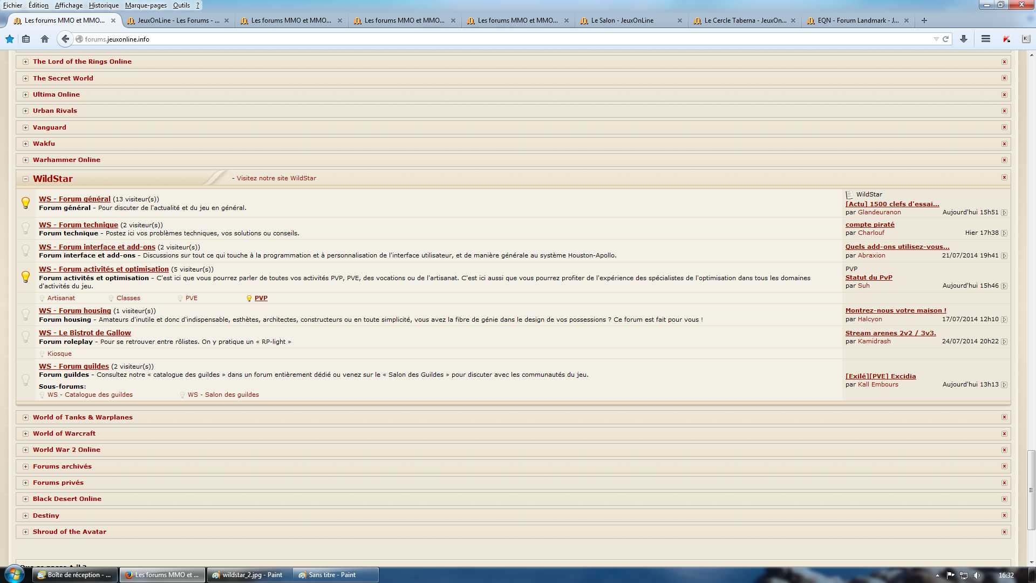Open Stream arenes 2v2 / 3v3 thread

891,333
